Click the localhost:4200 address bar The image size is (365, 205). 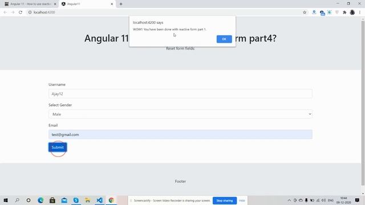pyautogui.click(x=163, y=13)
